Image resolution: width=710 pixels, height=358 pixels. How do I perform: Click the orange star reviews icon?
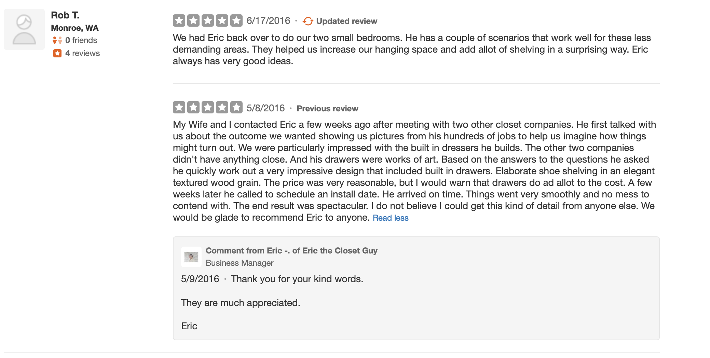pos(57,53)
